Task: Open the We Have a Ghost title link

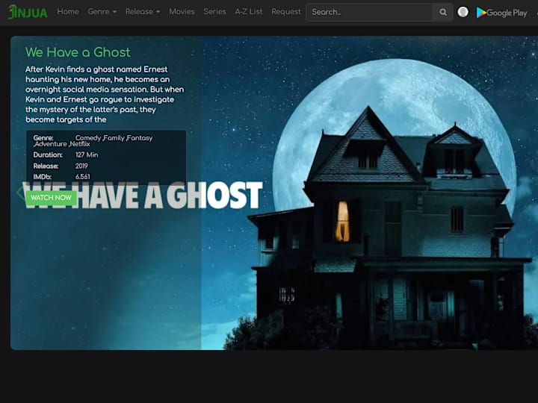Action: 78,52
